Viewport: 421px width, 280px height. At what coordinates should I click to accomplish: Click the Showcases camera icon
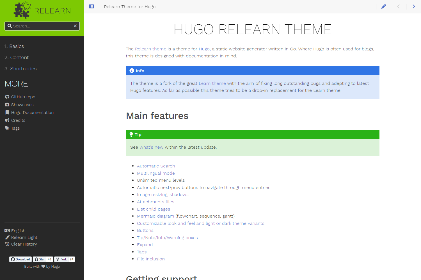pyautogui.click(x=7, y=104)
